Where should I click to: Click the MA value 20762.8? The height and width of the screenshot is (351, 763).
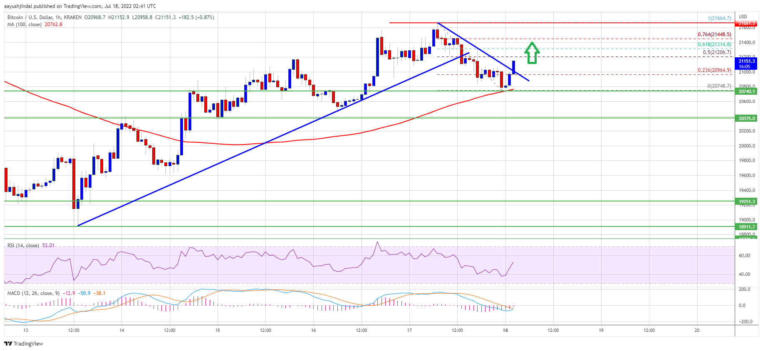click(53, 25)
